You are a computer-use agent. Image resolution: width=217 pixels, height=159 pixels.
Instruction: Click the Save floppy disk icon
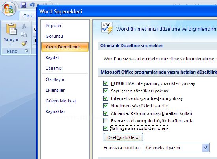pyautogui.click(x=24, y=5)
